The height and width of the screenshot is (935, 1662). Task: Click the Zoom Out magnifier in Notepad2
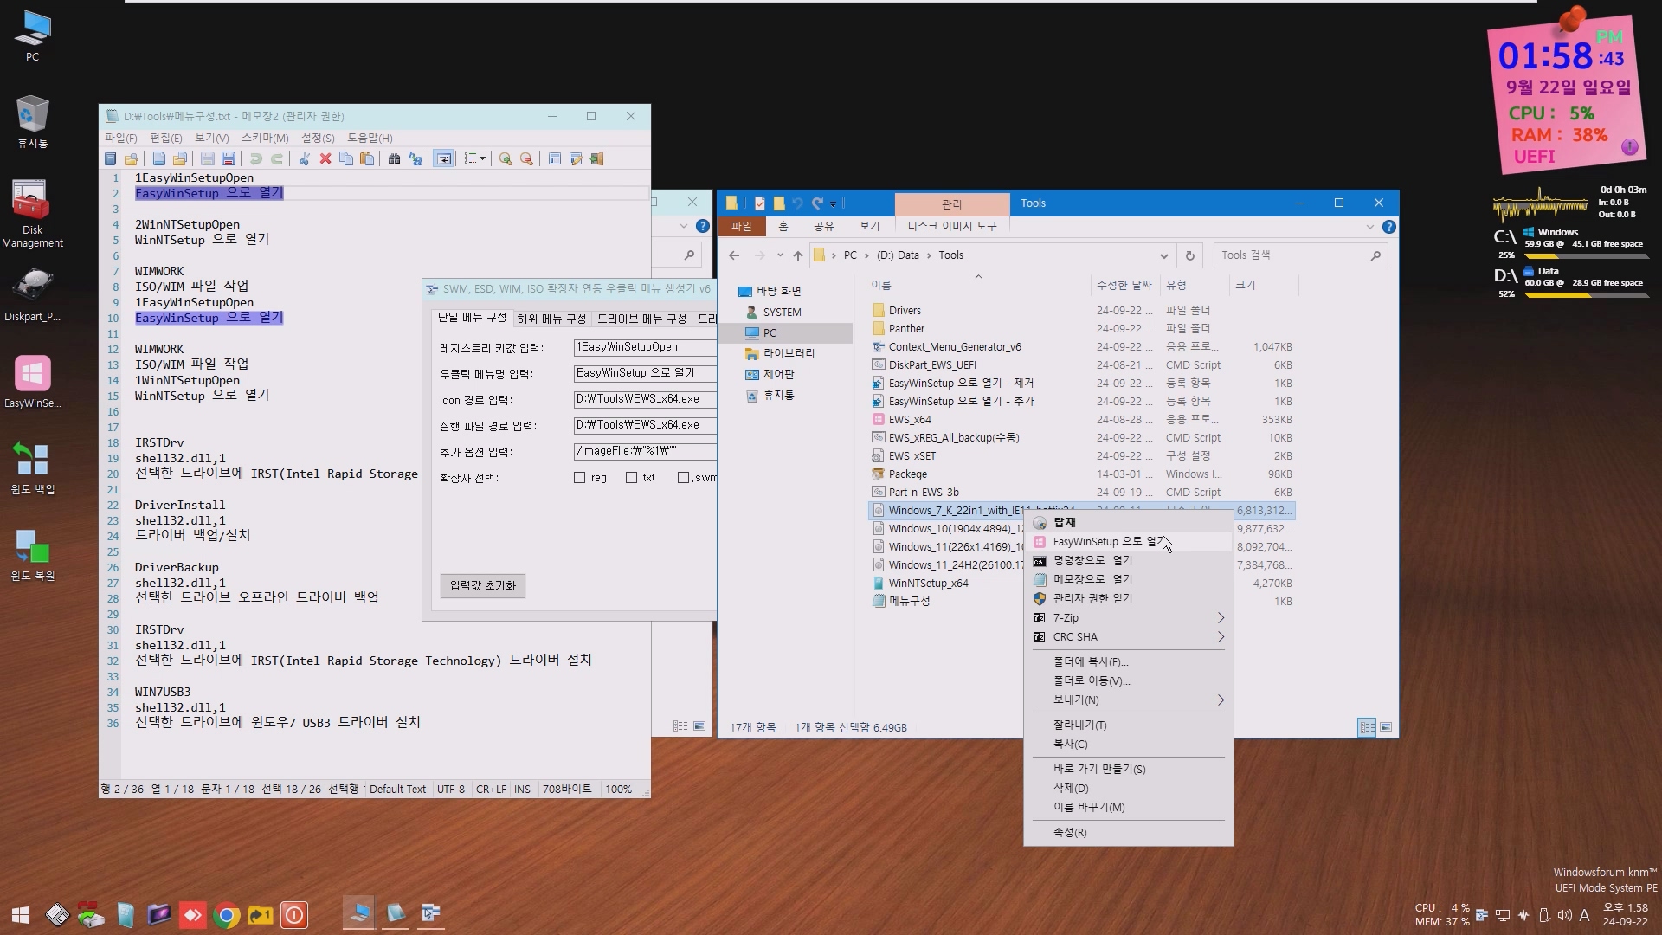click(x=526, y=159)
